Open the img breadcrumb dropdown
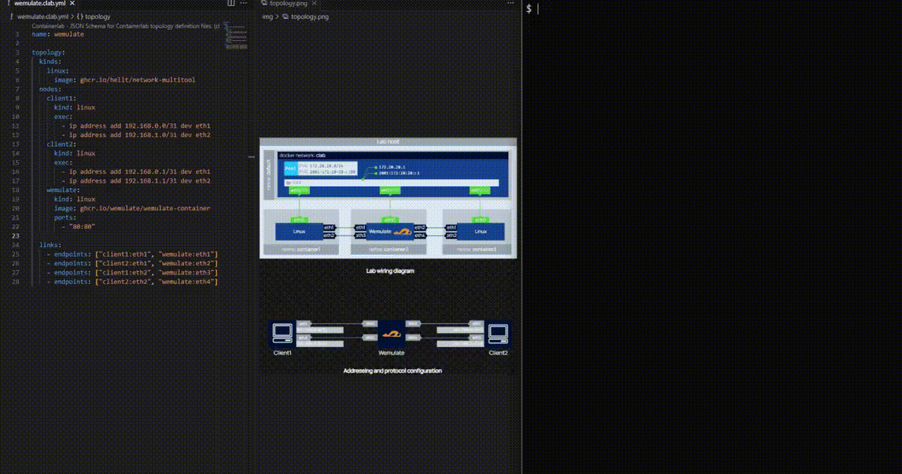 [x=267, y=16]
